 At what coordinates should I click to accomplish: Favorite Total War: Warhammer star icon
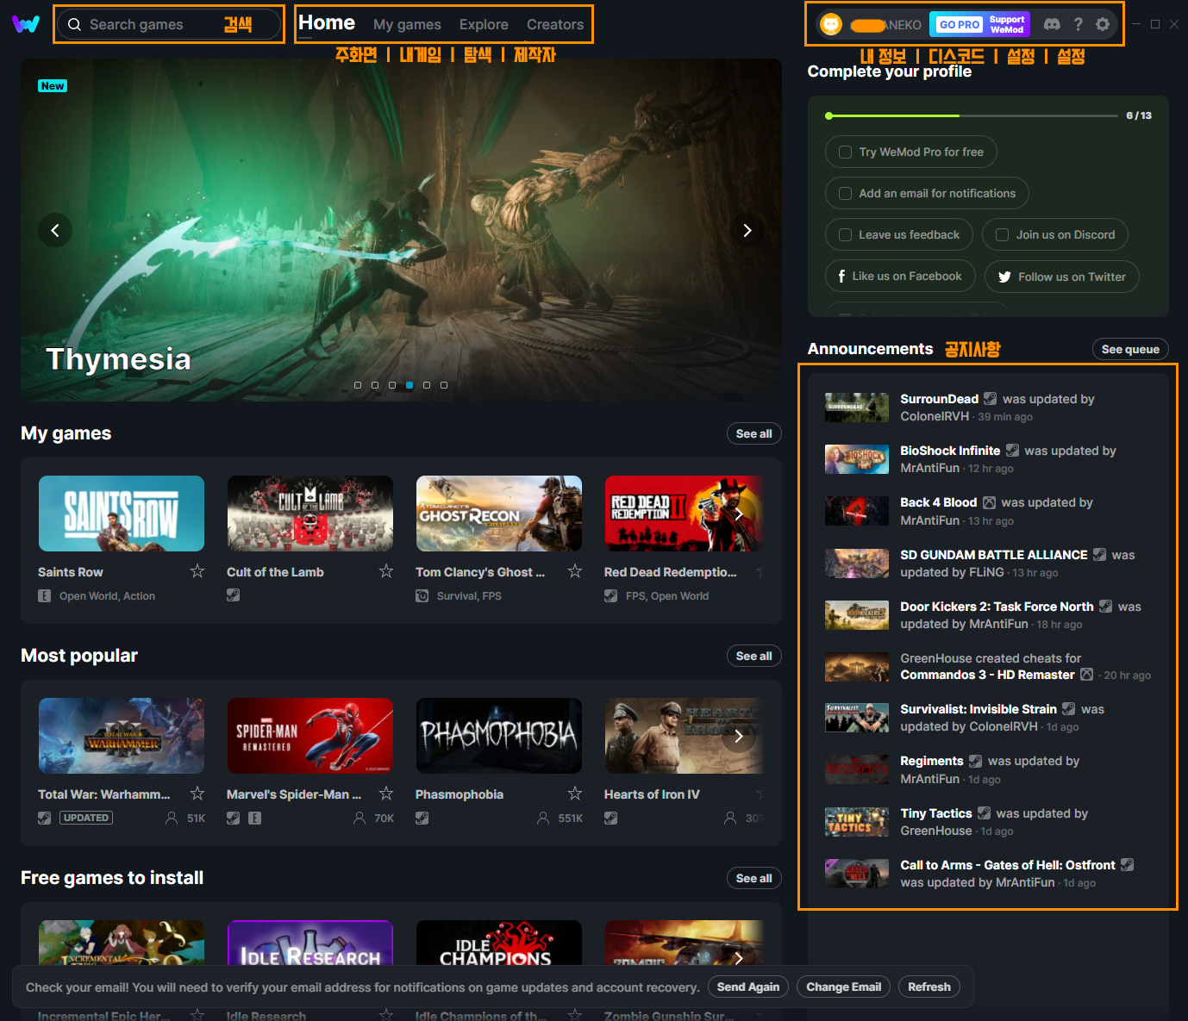[197, 794]
